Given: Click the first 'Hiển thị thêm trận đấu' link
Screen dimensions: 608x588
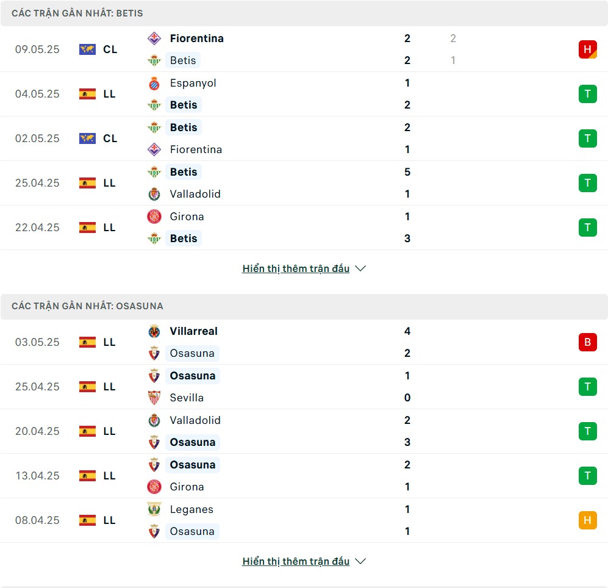Looking at the screenshot, I should coord(296,268).
